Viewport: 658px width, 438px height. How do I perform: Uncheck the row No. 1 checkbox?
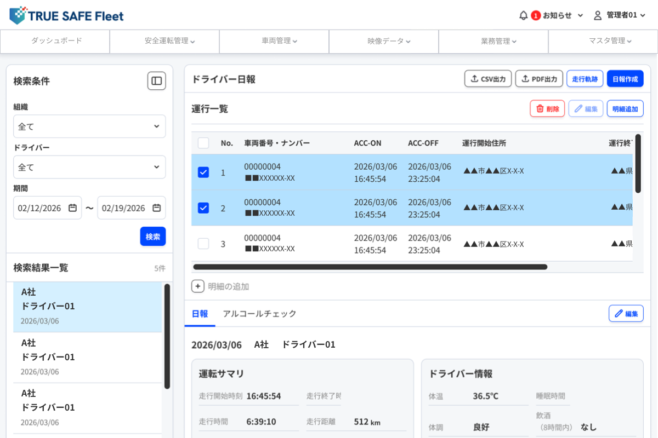[x=203, y=172]
